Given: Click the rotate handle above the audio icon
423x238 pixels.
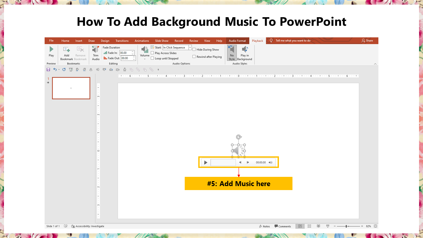Looking at the screenshot, I should pos(239,137).
